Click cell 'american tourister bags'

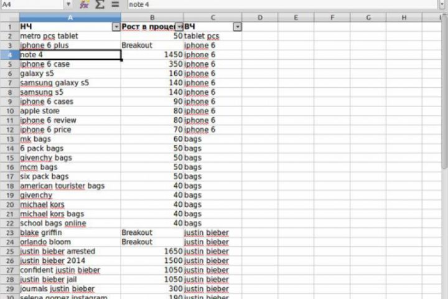pyautogui.click(x=70, y=186)
